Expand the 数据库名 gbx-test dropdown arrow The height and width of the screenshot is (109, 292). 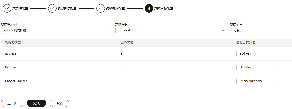point(223,30)
